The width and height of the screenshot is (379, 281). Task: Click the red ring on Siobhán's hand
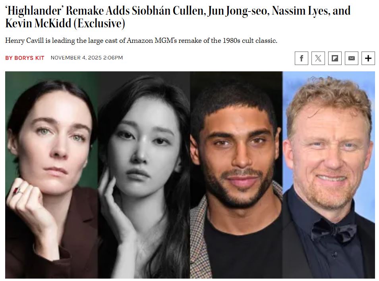pyautogui.click(x=17, y=191)
